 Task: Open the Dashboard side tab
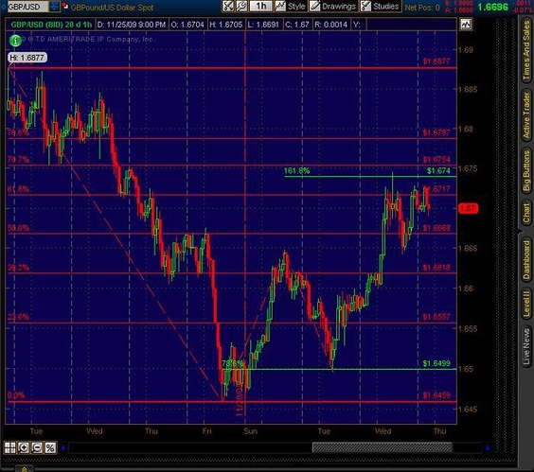pos(526,260)
